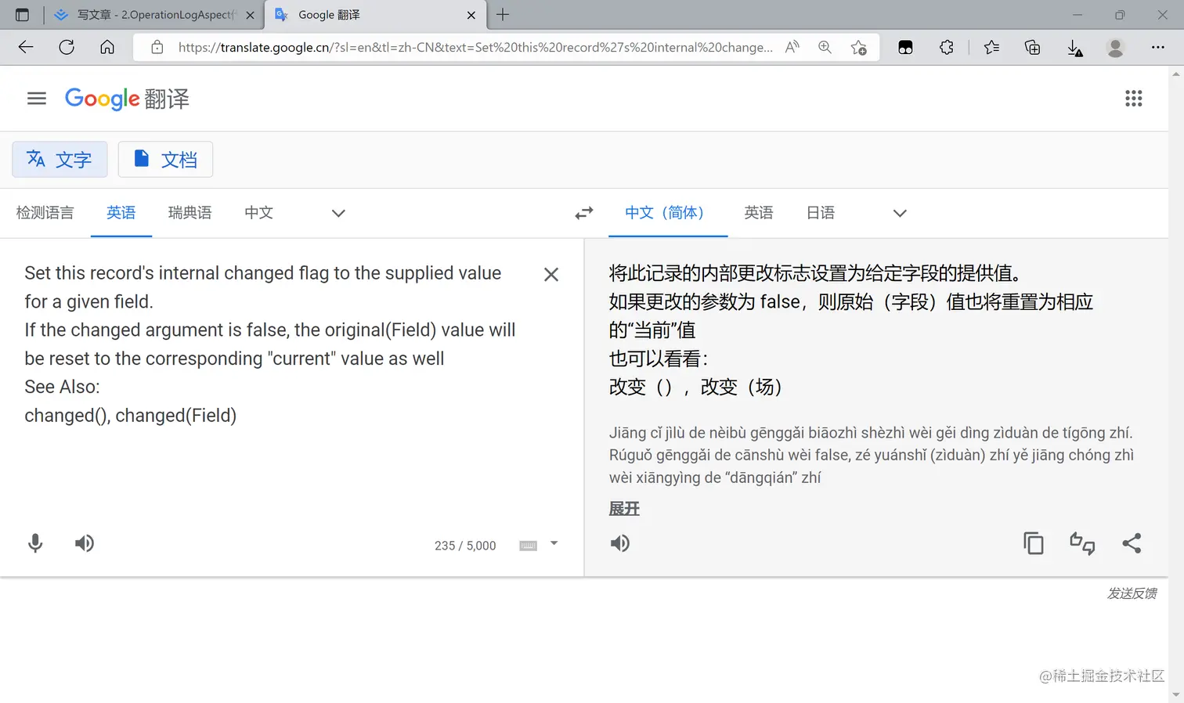
Task: Select the 文字 text translation mode
Action: click(x=60, y=160)
